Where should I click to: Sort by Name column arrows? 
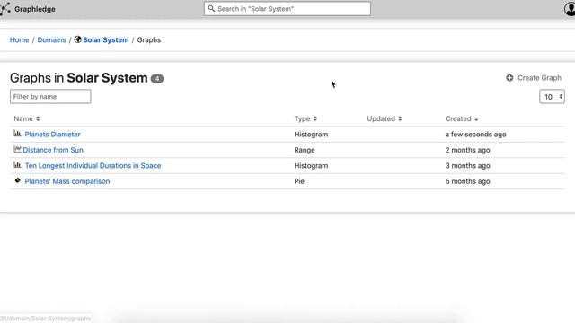tap(38, 118)
